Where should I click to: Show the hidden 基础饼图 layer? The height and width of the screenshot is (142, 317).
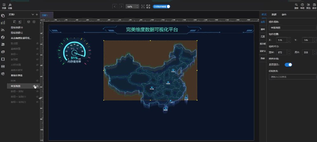click(x=37, y=49)
